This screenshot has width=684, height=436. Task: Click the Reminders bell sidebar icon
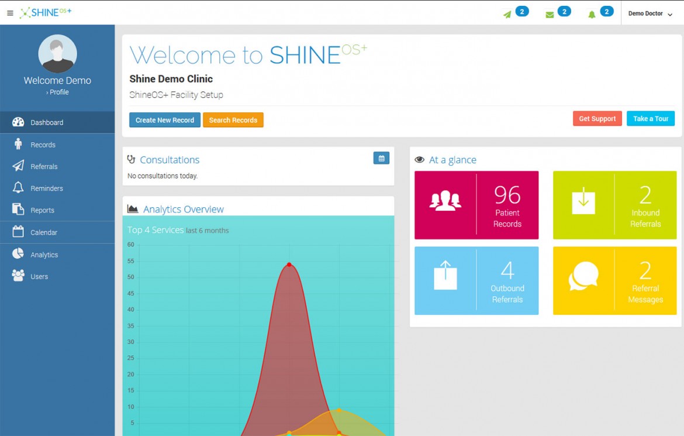pyautogui.click(x=18, y=187)
